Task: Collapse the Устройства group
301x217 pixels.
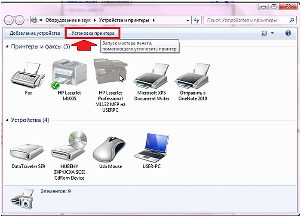Action: [x=7, y=120]
